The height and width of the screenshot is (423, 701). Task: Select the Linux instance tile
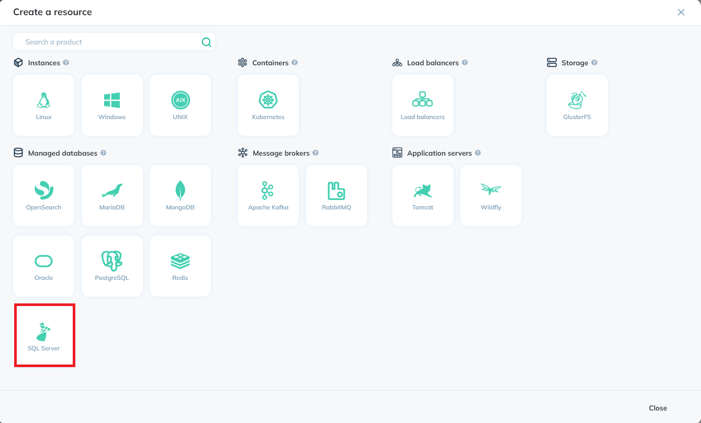pos(44,105)
